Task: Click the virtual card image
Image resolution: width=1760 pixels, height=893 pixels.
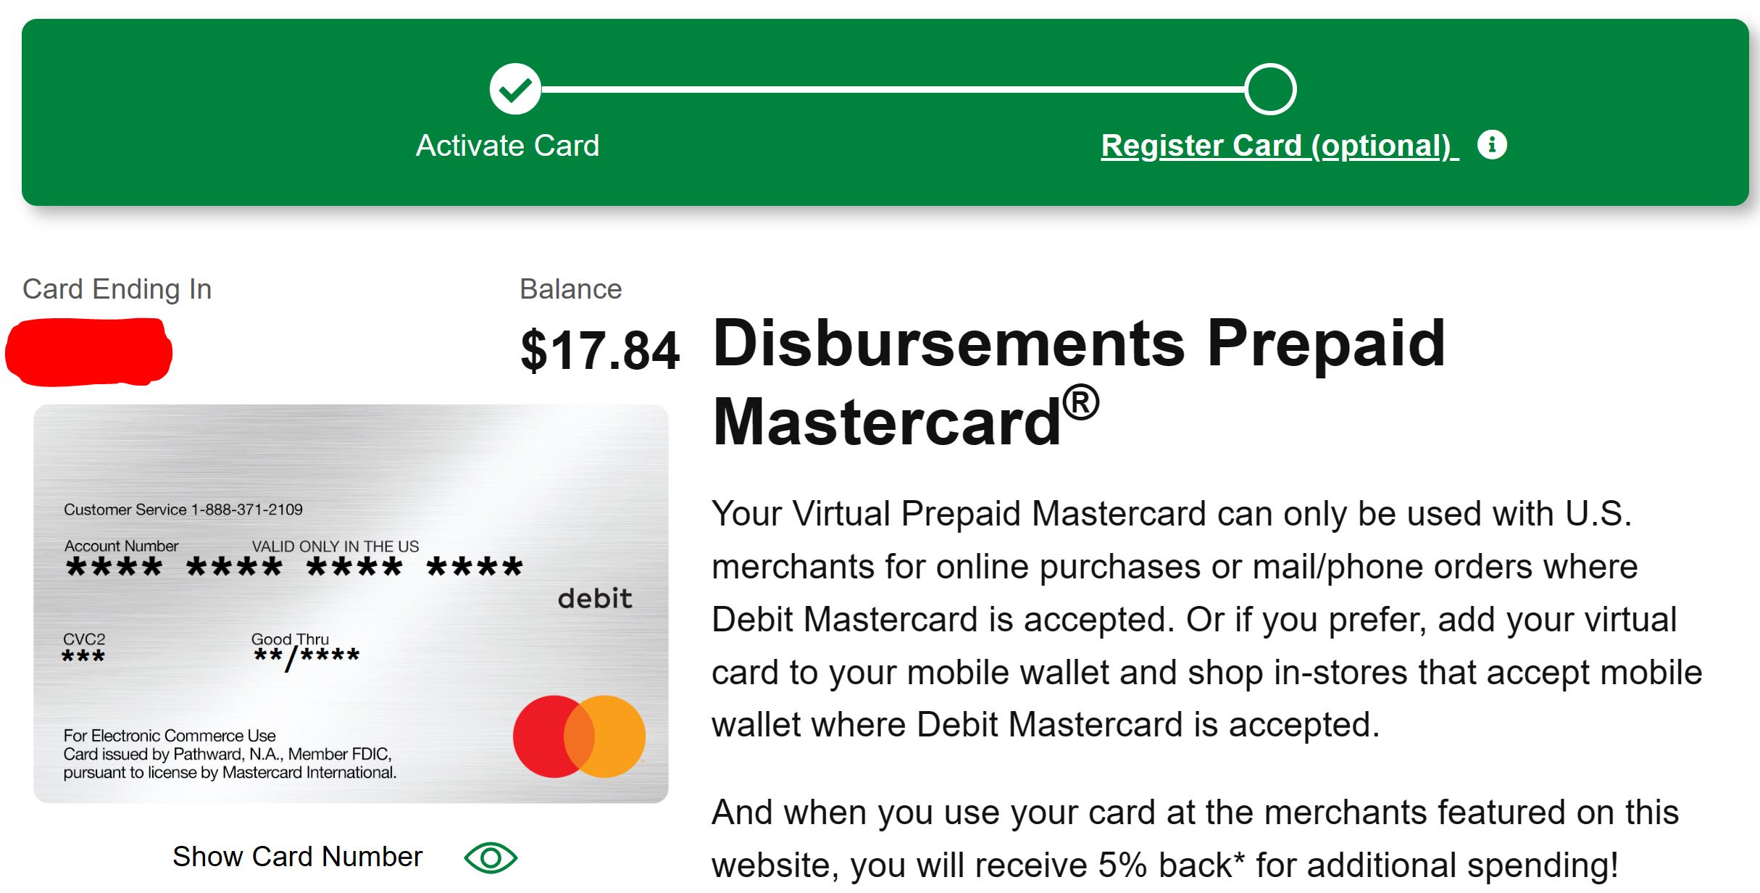Action: tap(351, 603)
